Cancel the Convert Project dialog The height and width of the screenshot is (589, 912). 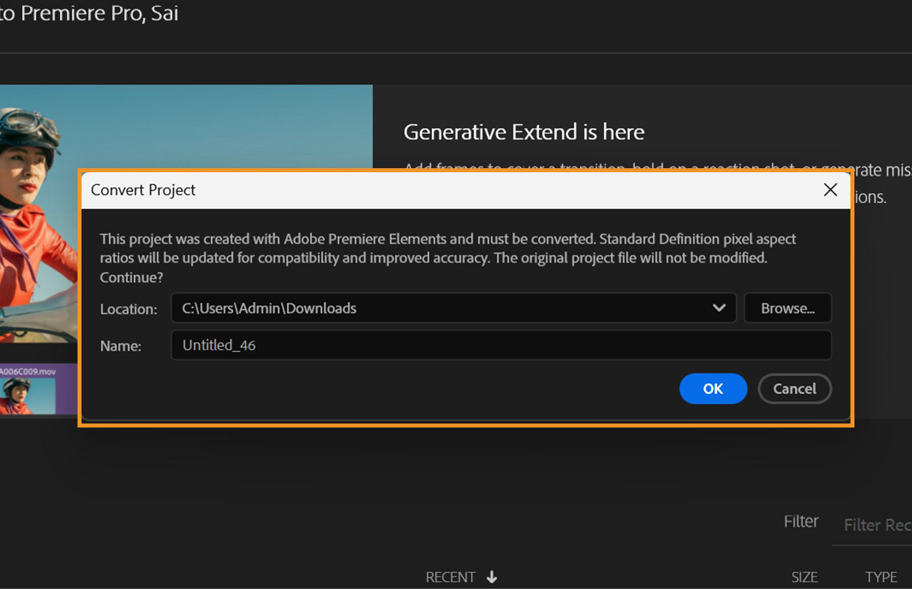pyautogui.click(x=795, y=388)
